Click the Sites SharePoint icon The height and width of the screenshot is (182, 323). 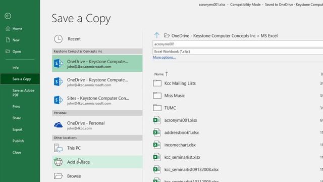59,100
